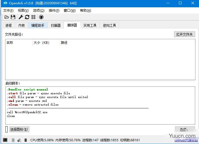Switch to the 扫描器 tab
The height and width of the screenshot is (144, 199).
tap(56, 25)
